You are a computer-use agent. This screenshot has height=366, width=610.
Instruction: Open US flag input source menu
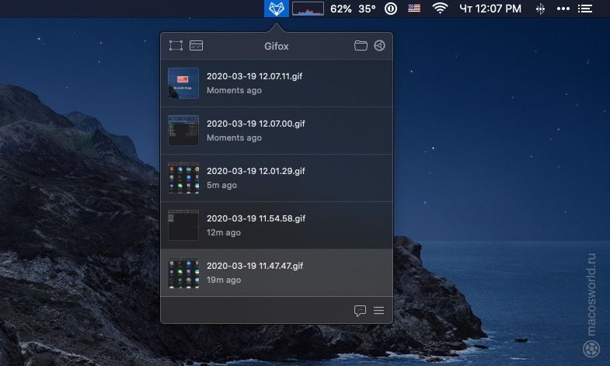coord(414,9)
